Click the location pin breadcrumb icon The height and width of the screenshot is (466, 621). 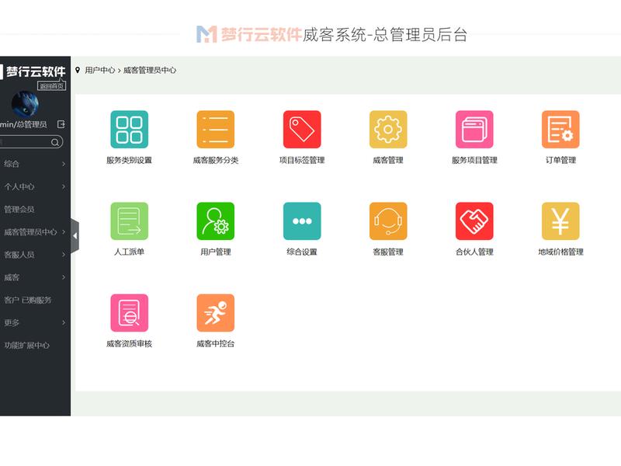coord(78,70)
